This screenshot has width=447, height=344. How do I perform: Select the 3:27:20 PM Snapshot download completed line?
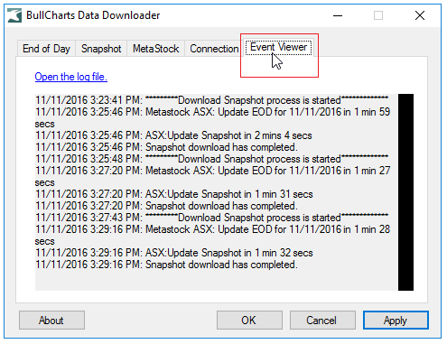coord(166,206)
